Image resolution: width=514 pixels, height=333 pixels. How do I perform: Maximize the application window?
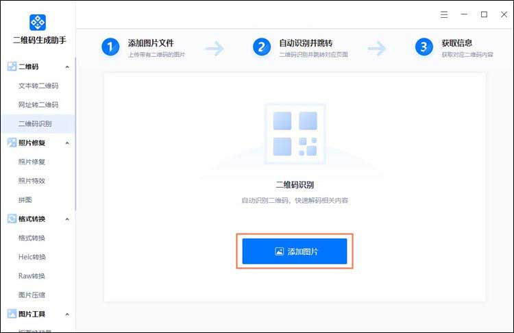pos(484,14)
